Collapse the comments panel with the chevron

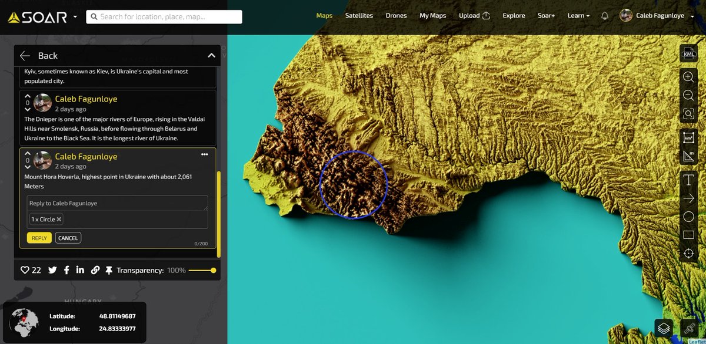[x=211, y=56]
